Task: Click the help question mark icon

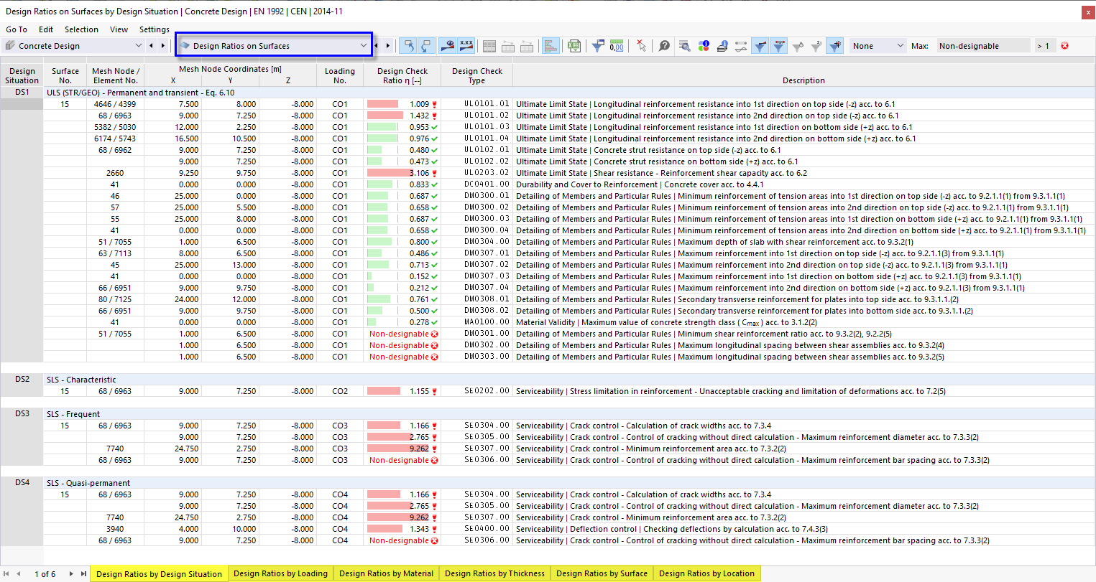Action: 665,46
